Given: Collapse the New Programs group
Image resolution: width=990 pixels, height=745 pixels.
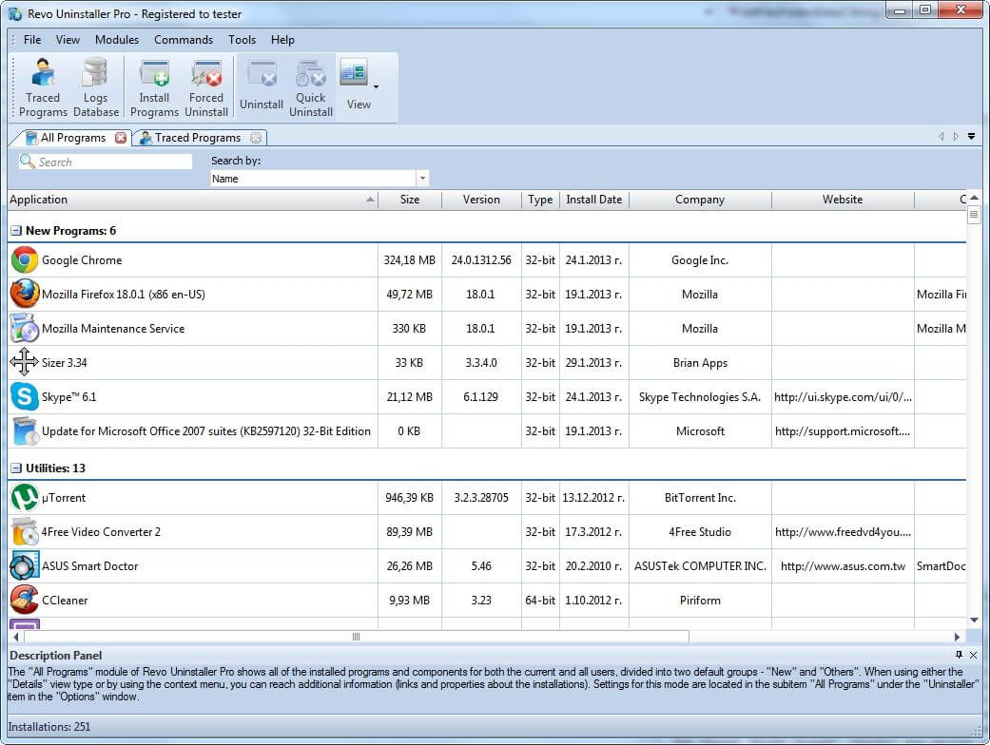Looking at the screenshot, I should click(x=16, y=231).
